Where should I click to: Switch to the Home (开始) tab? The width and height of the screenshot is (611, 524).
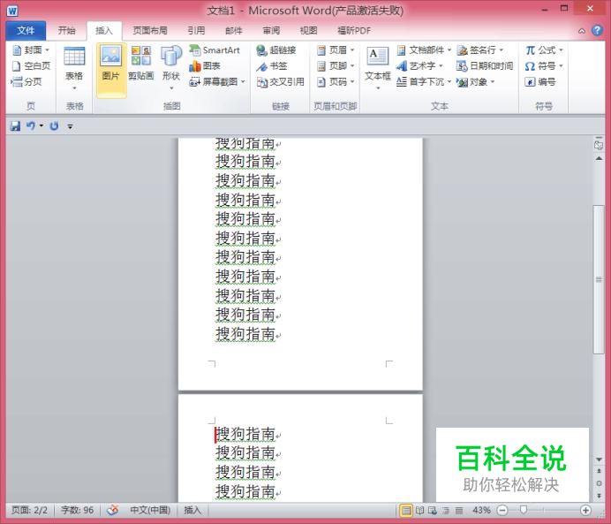pos(66,30)
